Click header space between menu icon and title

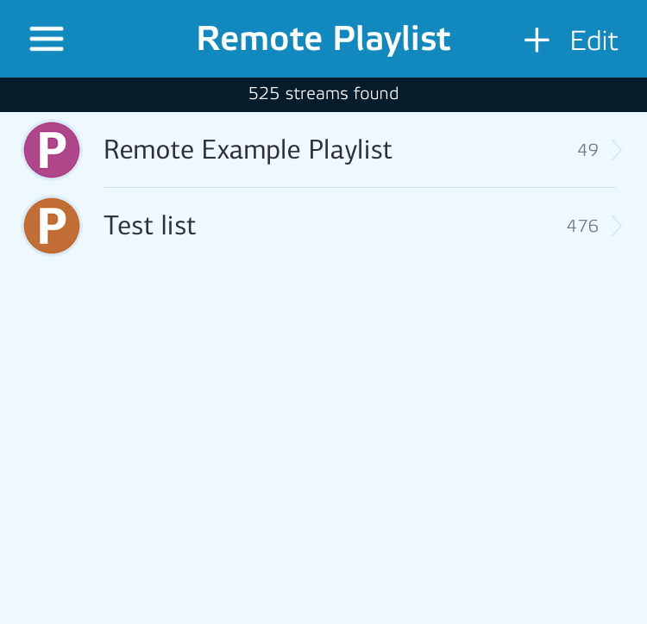129,40
